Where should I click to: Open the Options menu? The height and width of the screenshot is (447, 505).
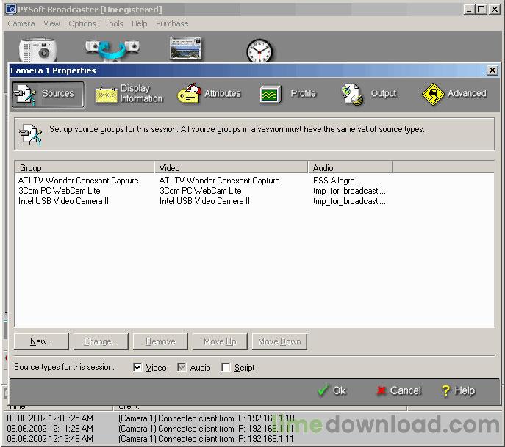[x=82, y=23]
